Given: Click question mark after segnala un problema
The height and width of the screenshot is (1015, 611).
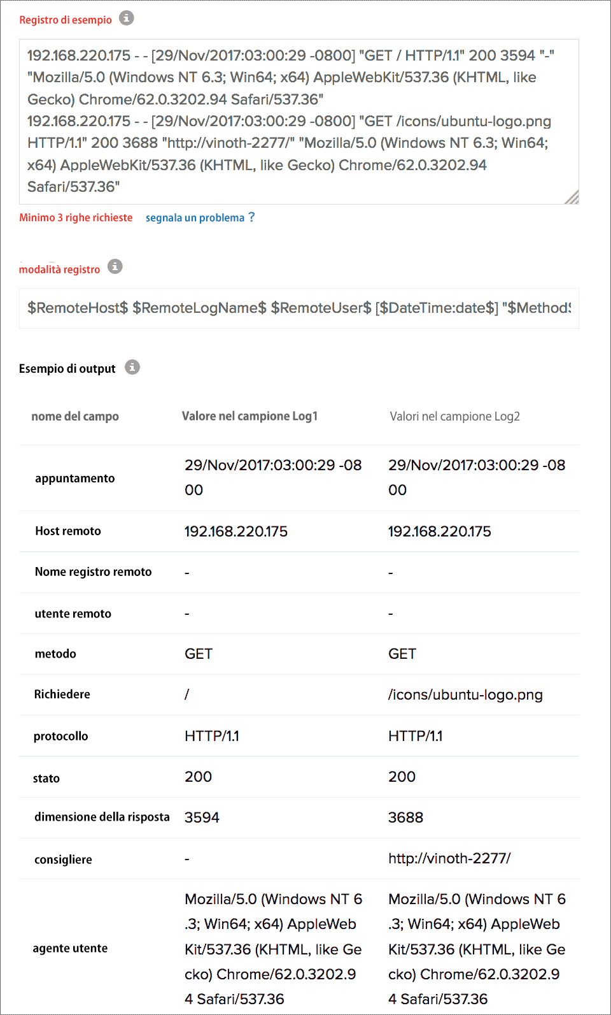Looking at the screenshot, I should [251, 217].
